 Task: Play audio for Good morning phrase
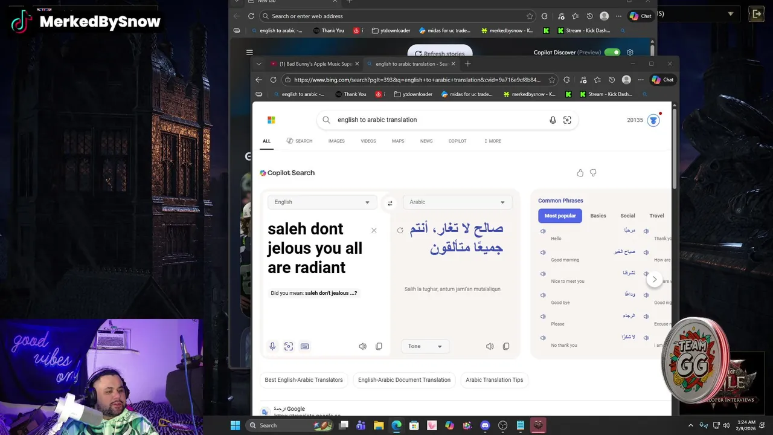[543, 252]
